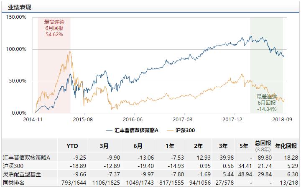The image size is (301, 188).
Task: Click the 0.95 two-year value
Action: point(205,166)
